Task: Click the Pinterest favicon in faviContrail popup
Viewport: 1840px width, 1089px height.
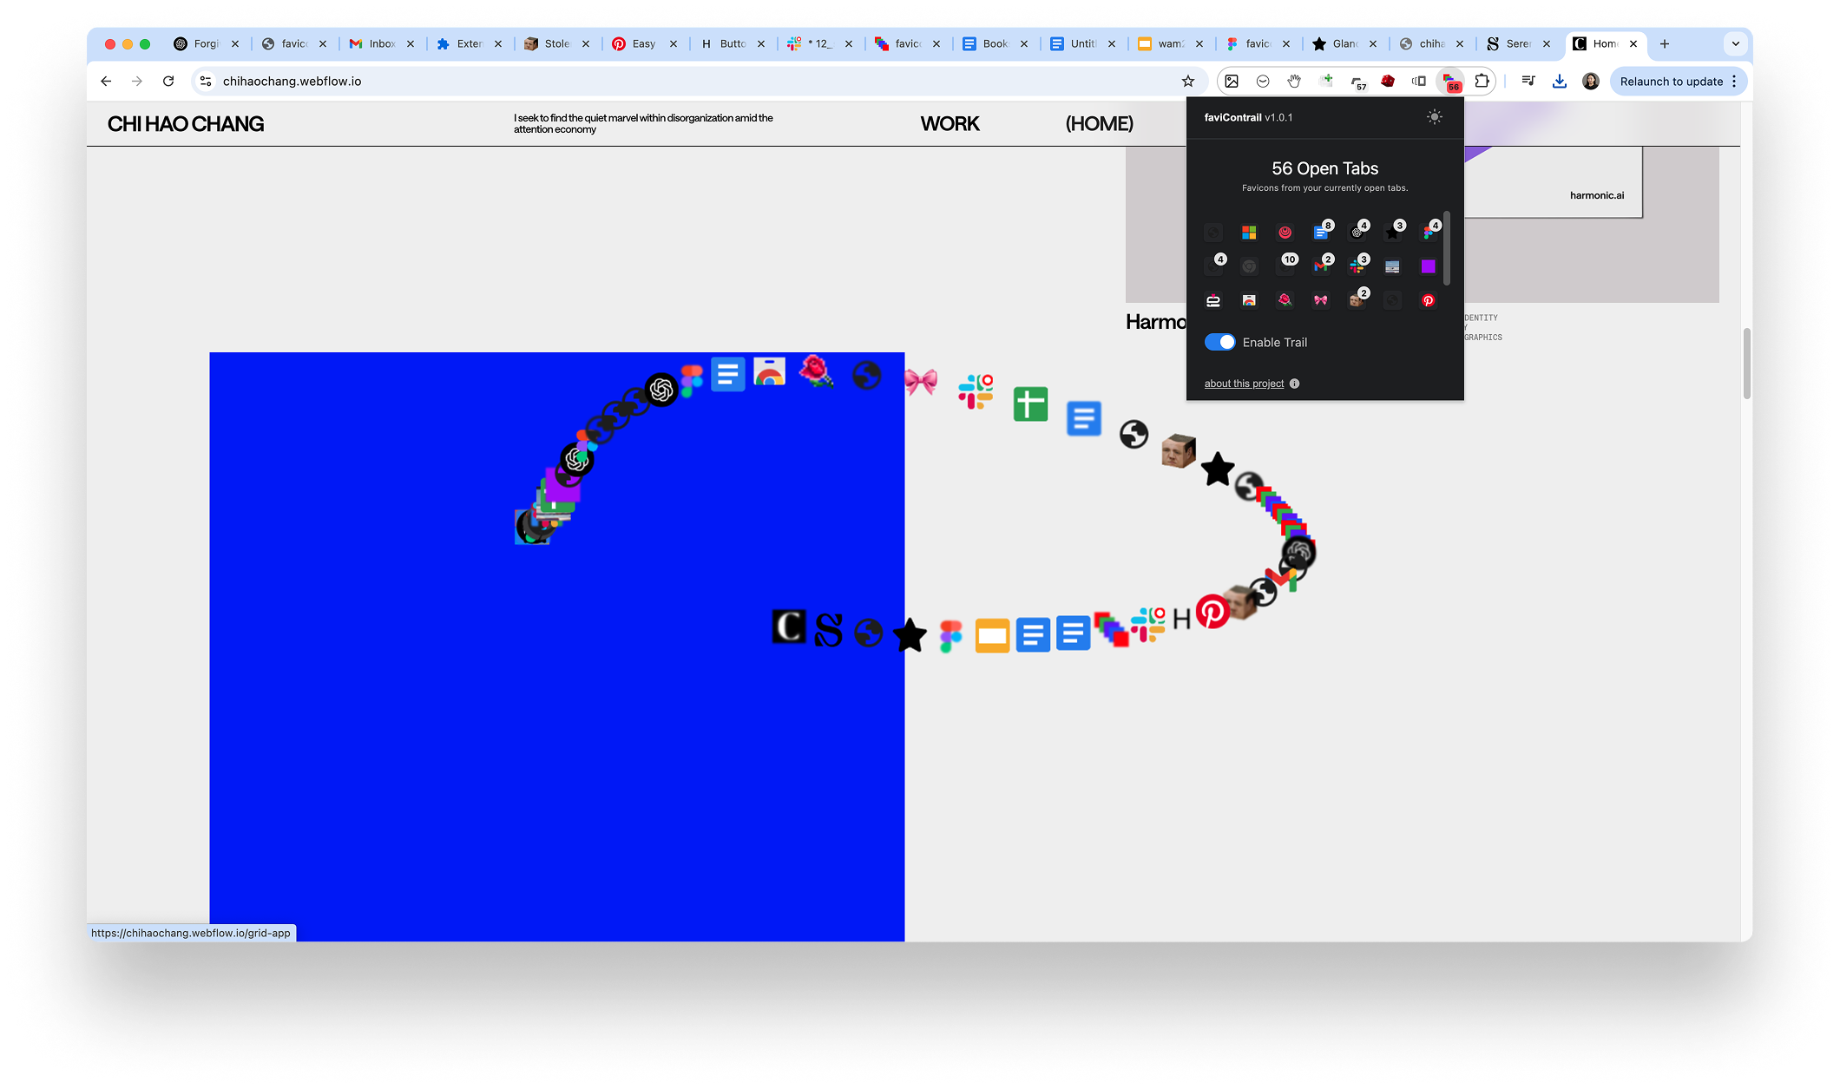Action: click(1429, 300)
